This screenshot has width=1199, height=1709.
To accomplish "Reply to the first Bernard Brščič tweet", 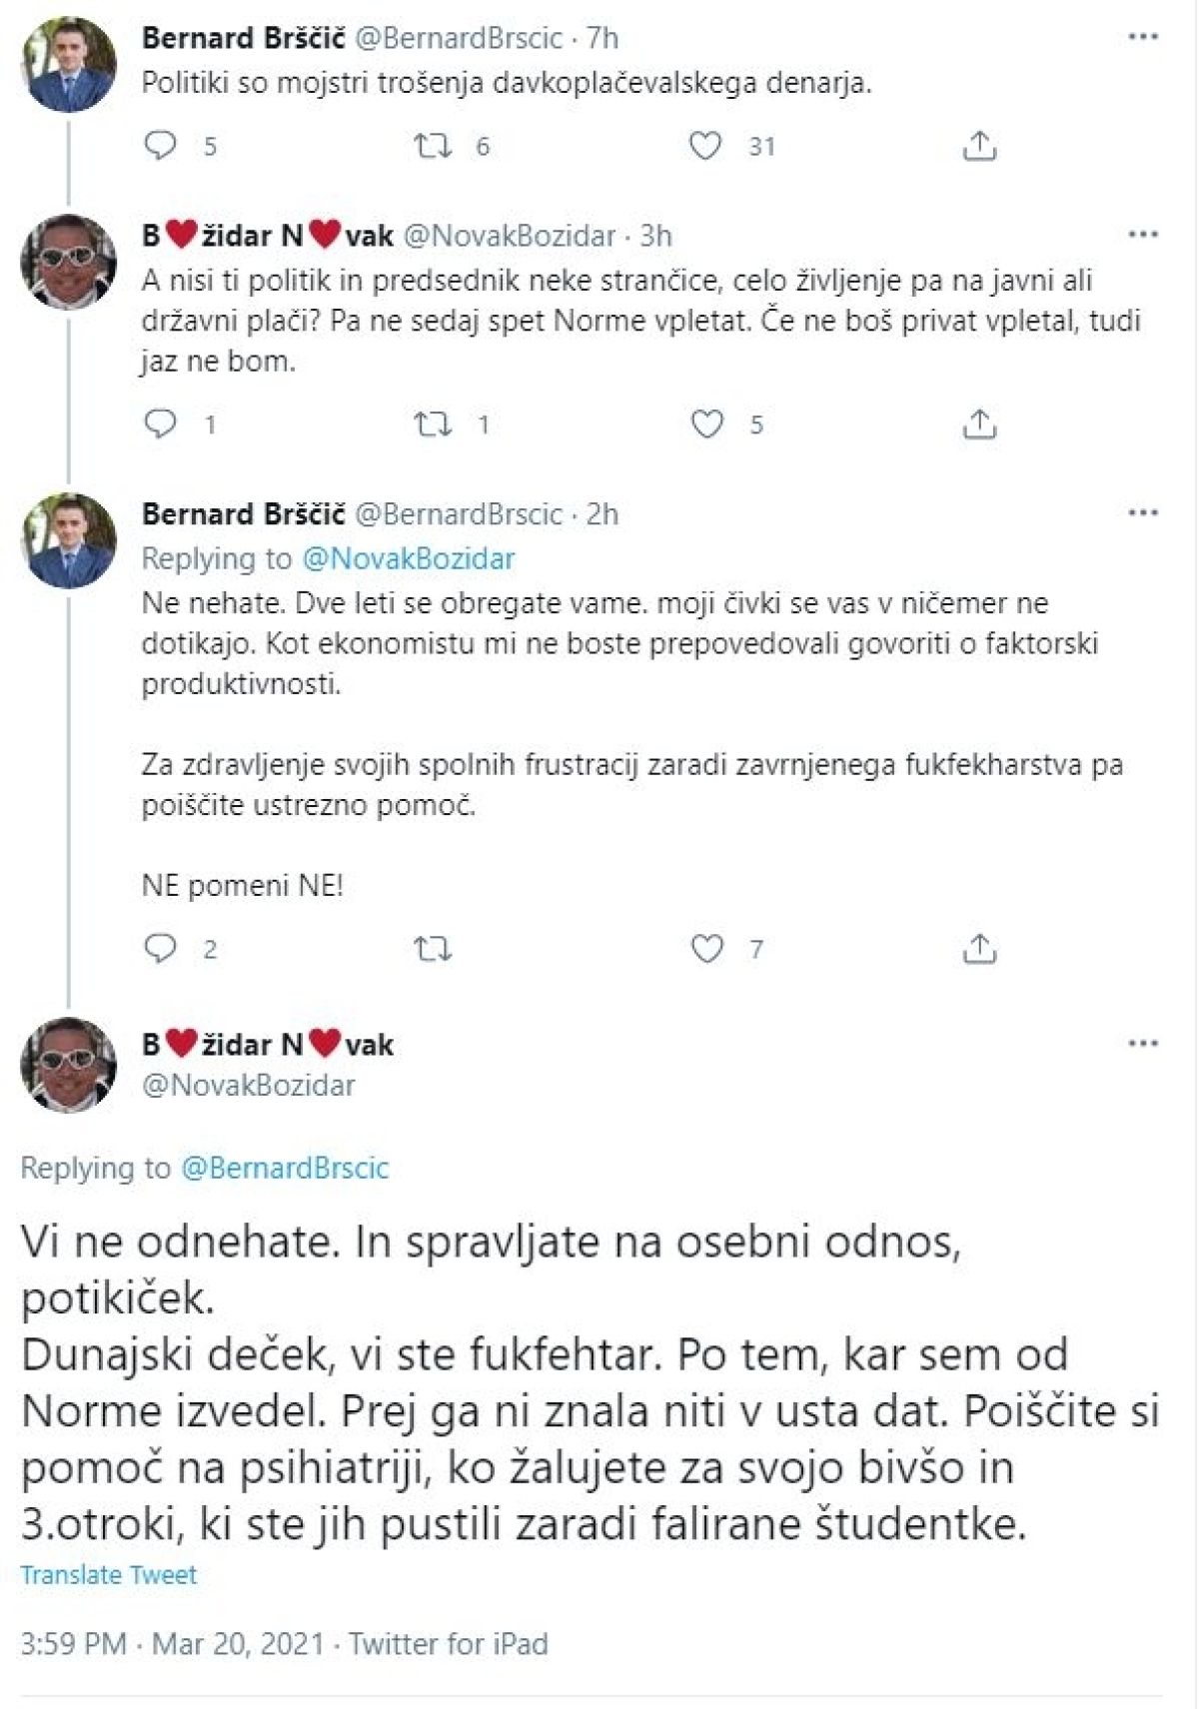I will (x=161, y=147).
